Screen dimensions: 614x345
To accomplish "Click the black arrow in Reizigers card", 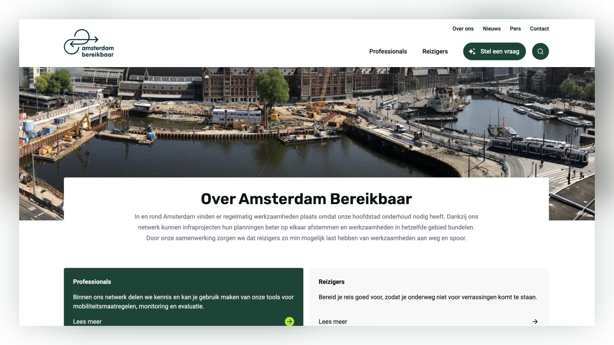I will 535,322.
